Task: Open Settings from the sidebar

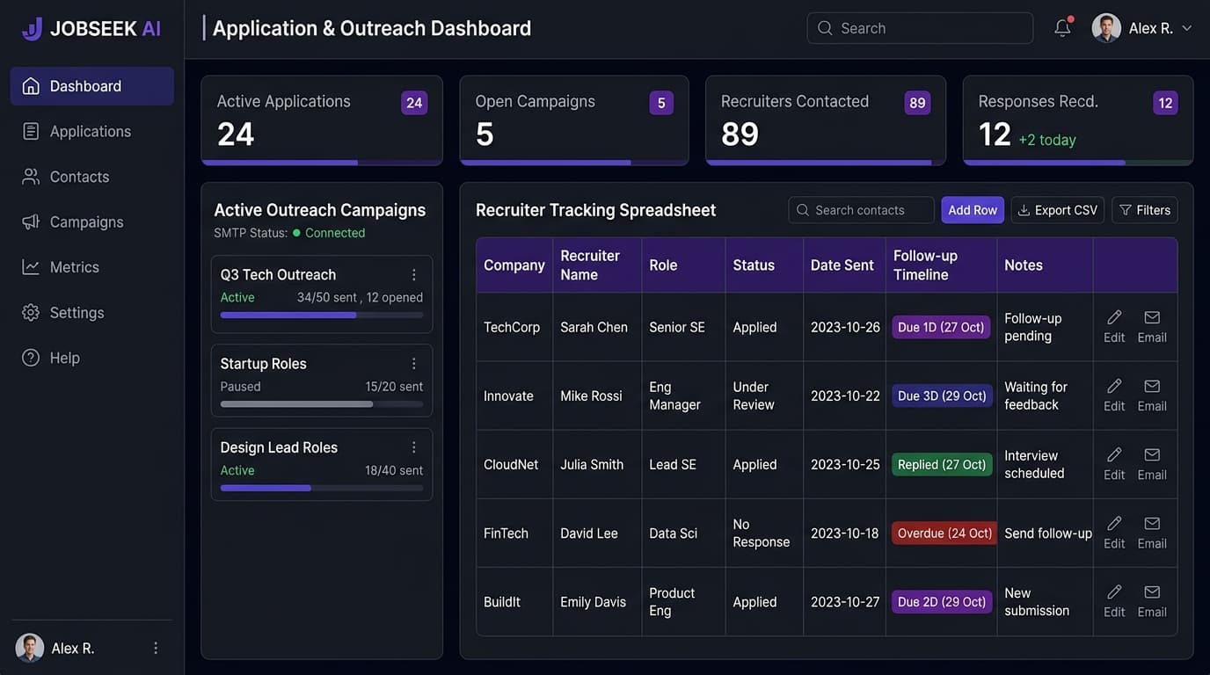Action: [x=92, y=312]
